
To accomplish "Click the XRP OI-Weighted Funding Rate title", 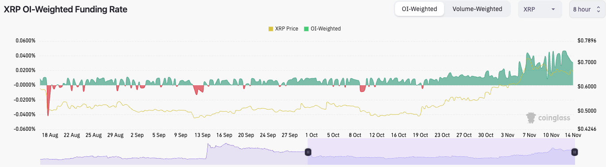I will point(65,9).
